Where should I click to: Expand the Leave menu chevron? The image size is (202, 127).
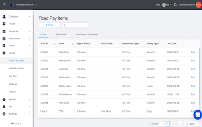click(29, 45)
